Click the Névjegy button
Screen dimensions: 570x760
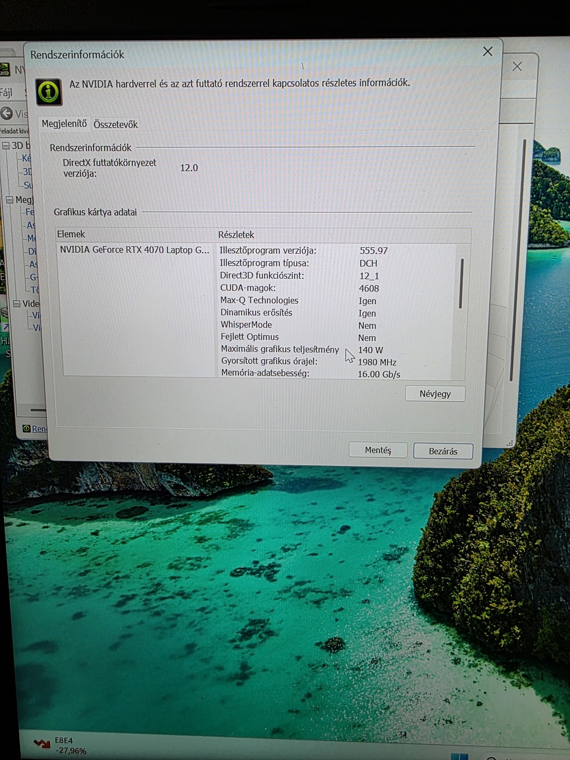click(x=435, y=394)
